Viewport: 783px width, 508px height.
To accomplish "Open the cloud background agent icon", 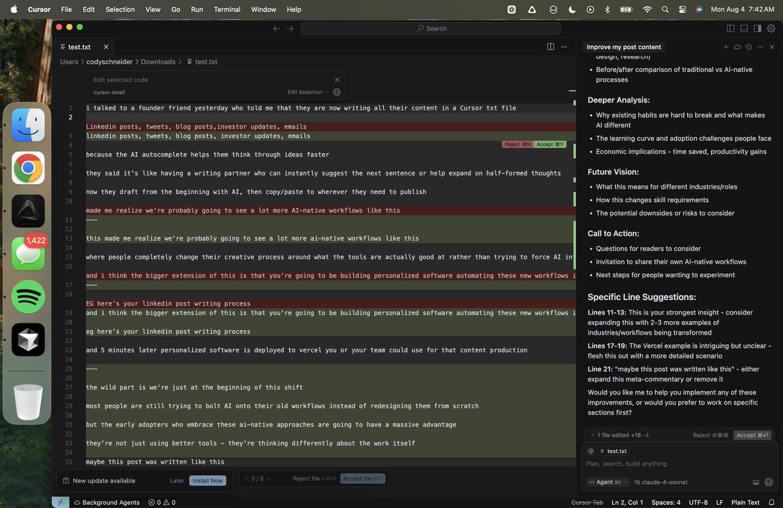I will 737,47.
